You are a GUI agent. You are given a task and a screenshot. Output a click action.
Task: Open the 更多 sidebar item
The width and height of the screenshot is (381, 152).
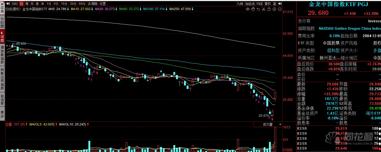[2, 114]
